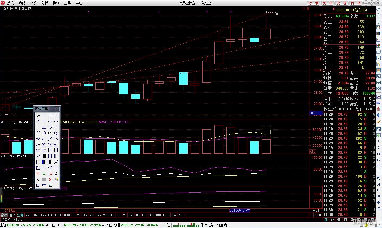Click the 2015/04/21 date marker
The image size is (382, 228).
pos(240,211)
